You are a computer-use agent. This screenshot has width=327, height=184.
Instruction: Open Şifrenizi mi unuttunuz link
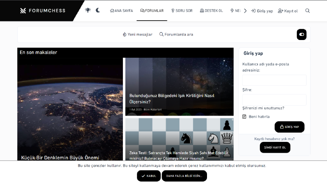[x=263, y=108]
